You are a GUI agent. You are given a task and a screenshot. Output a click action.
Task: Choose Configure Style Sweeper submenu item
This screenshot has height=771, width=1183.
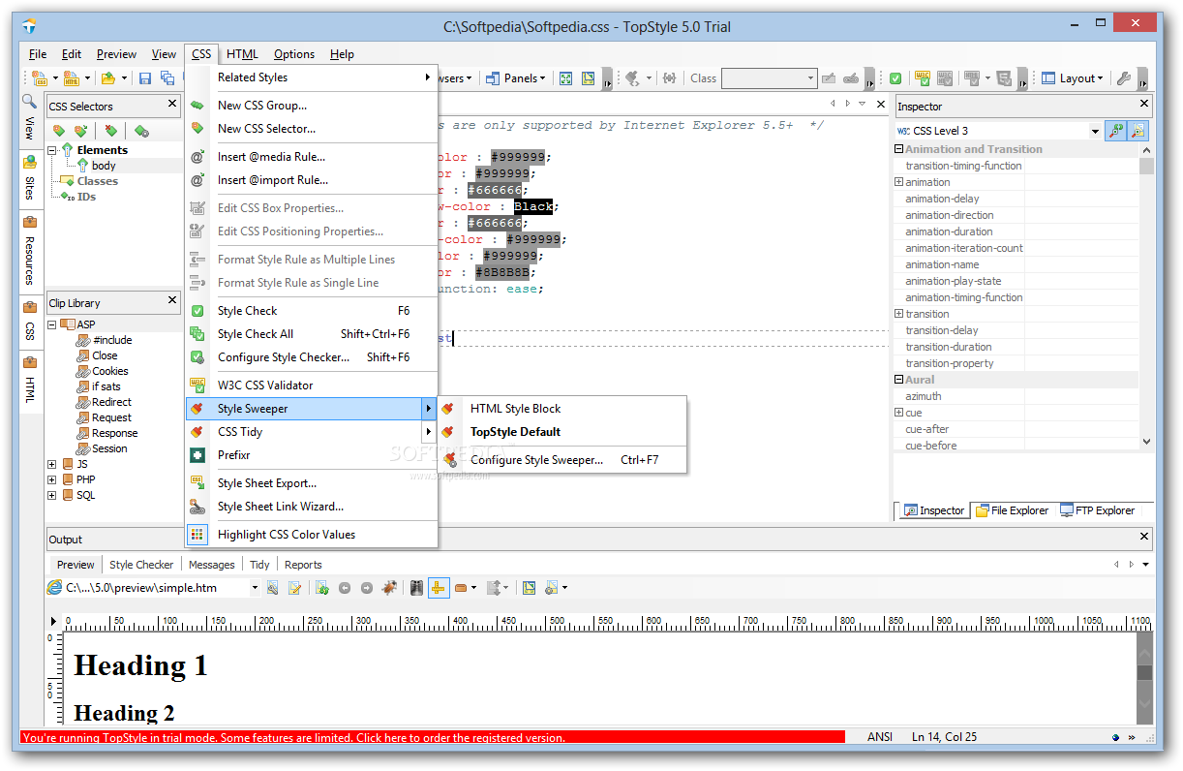(563, 460)
